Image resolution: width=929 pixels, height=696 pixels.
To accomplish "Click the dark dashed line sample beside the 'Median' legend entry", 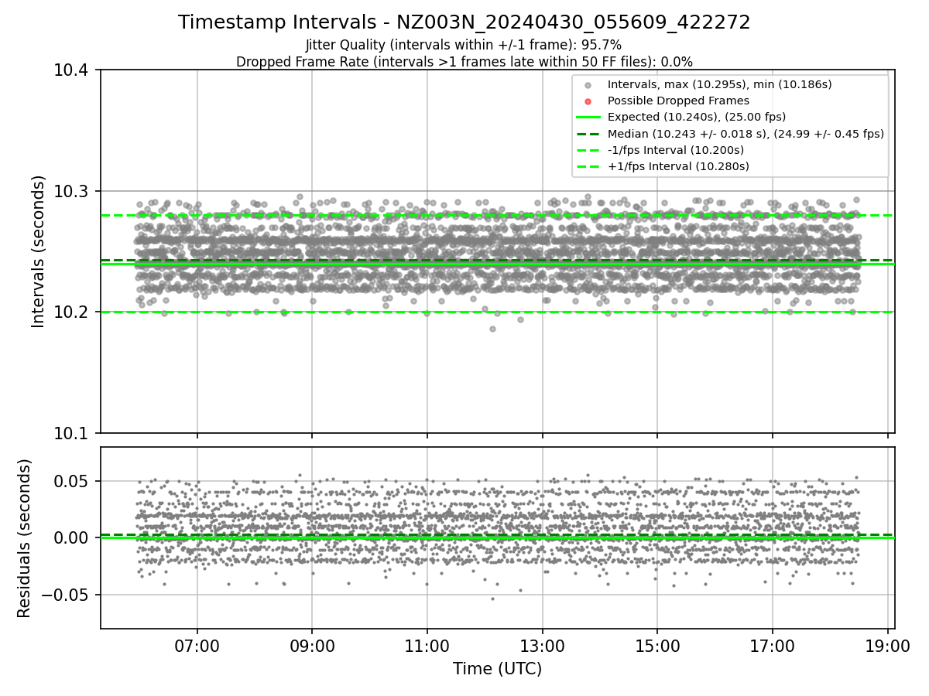I will point(588,134).
